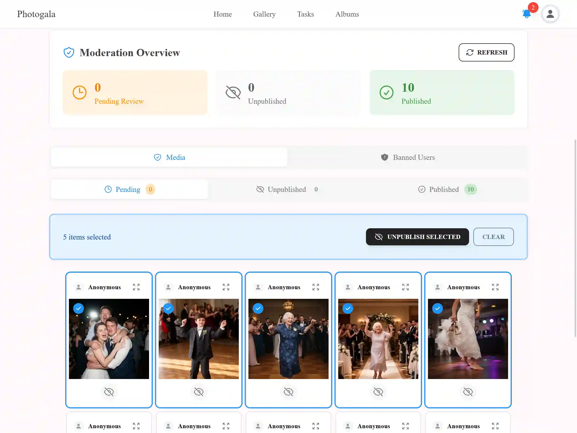Unpublish the blue-dress grandmother photo via eye icon
The image size is (577, 433).
click(288, 392)
